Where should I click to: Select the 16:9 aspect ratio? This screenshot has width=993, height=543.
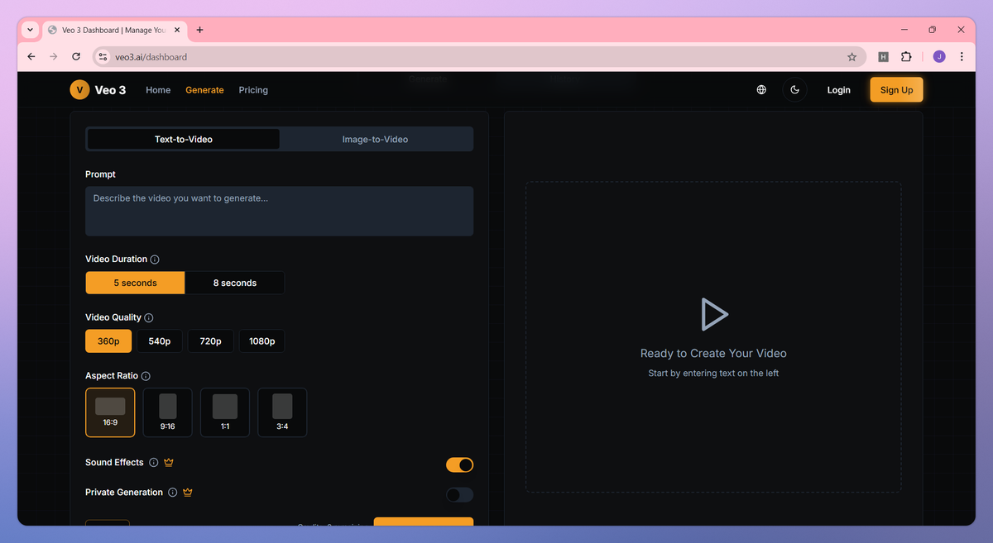[x=110, y=412]
